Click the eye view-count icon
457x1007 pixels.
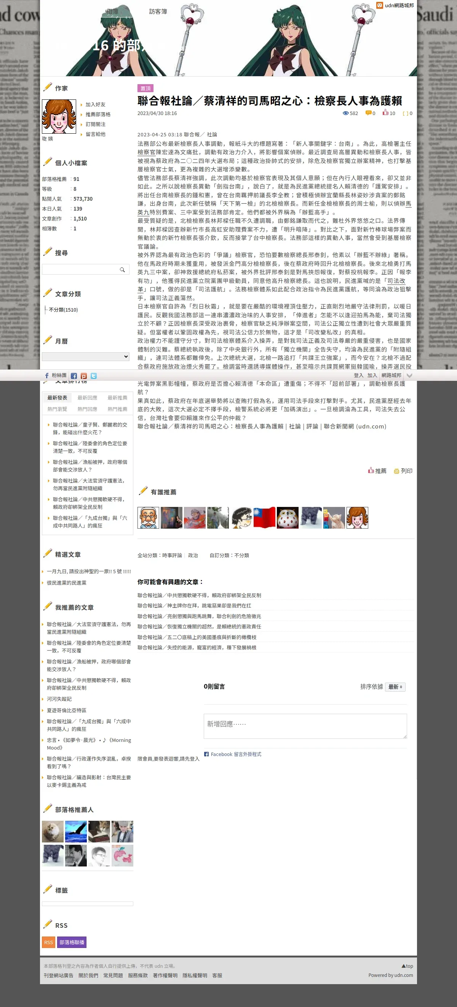345,113
